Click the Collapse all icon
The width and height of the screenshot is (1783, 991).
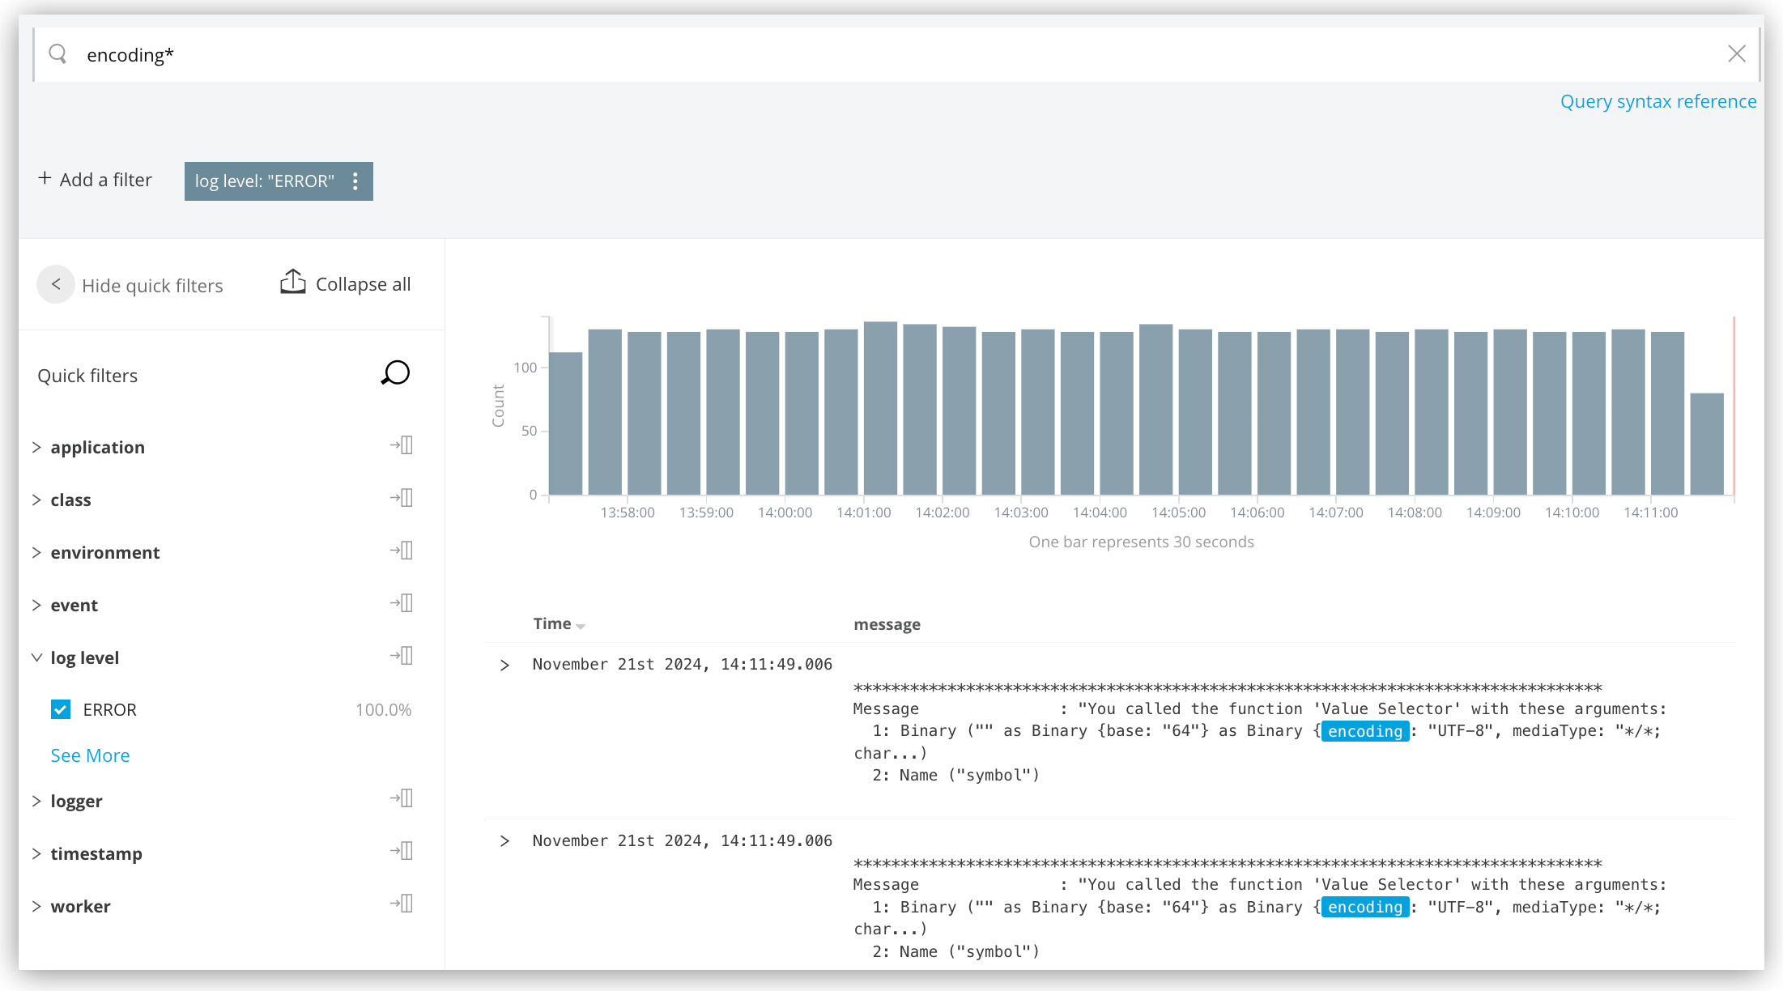293,283
